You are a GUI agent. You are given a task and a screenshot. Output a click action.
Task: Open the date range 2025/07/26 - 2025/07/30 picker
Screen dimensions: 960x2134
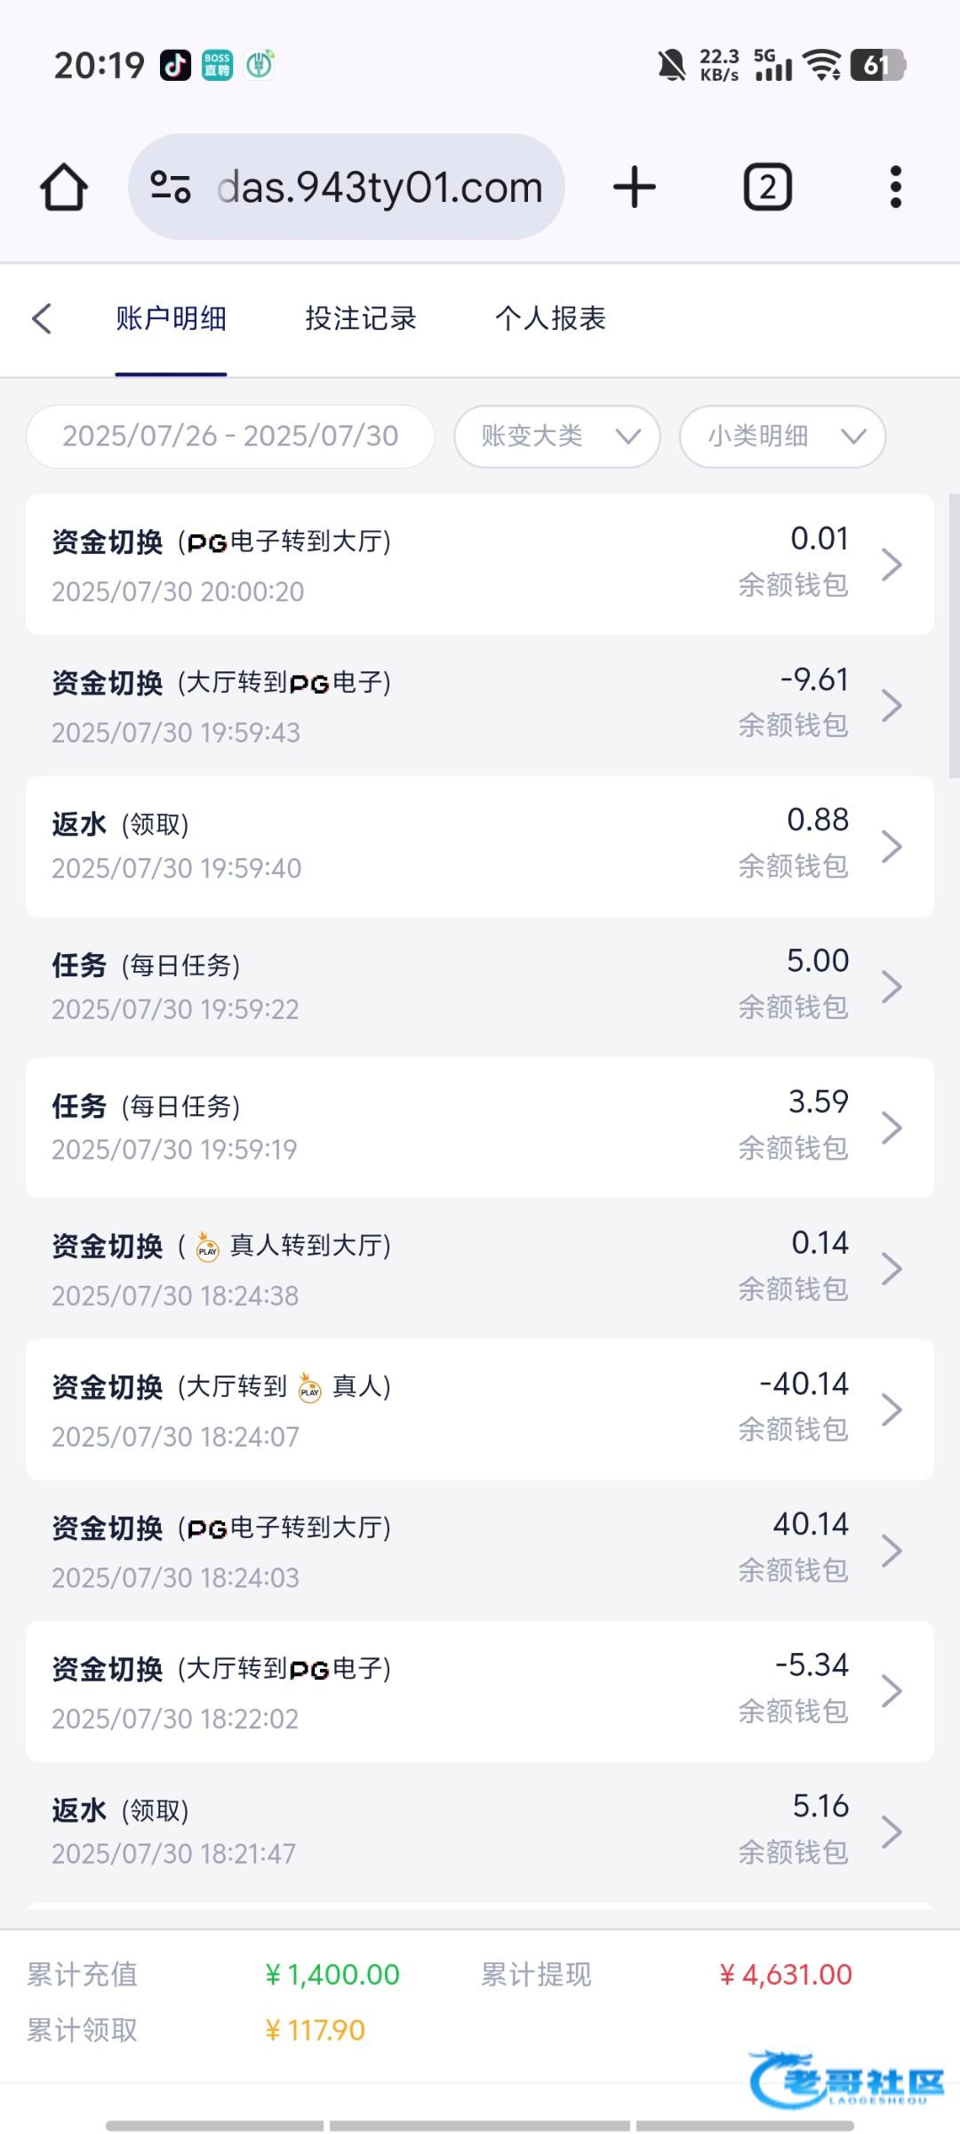230,437
